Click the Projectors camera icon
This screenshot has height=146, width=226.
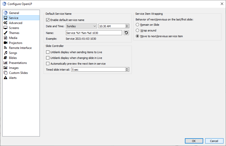click(6, 43)
